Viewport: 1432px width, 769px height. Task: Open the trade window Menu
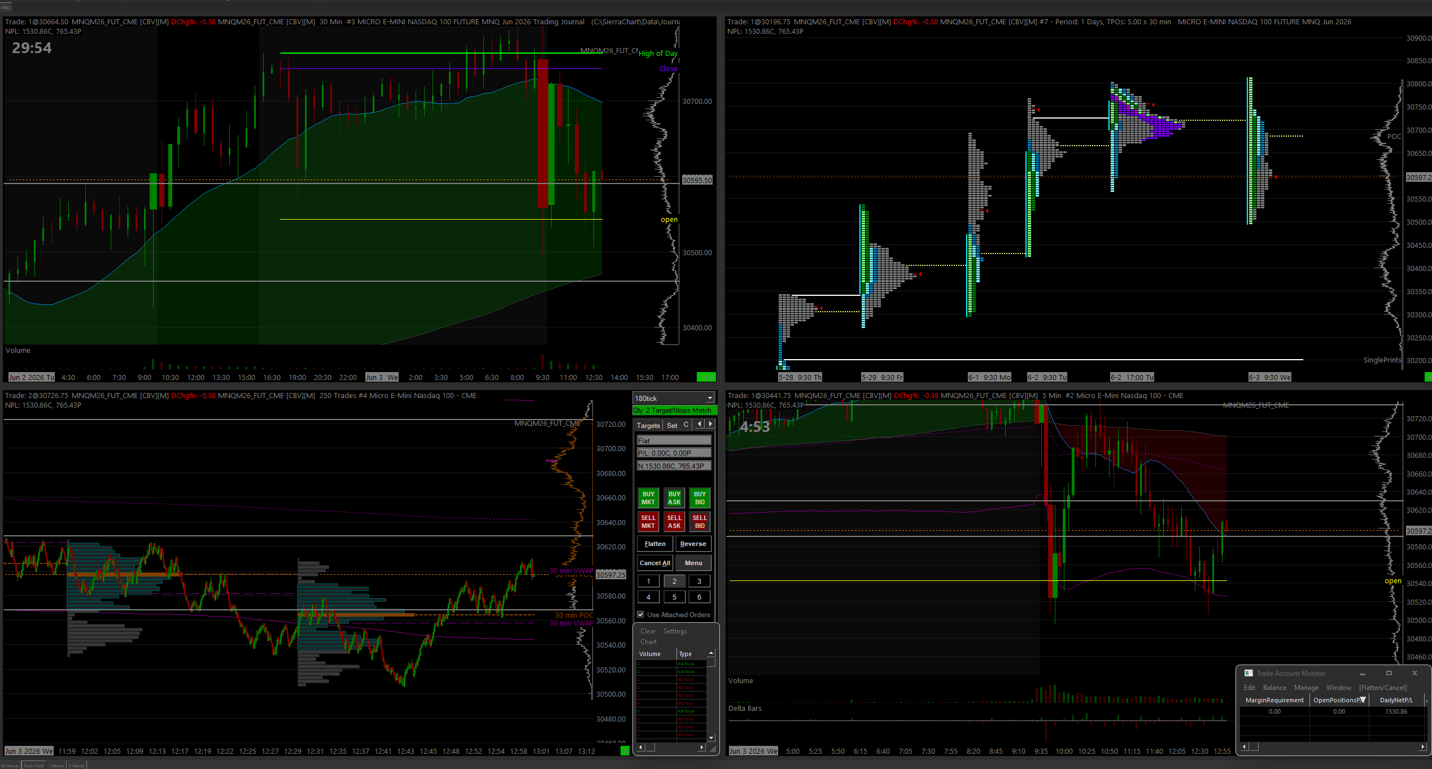(x=693, y=563)
